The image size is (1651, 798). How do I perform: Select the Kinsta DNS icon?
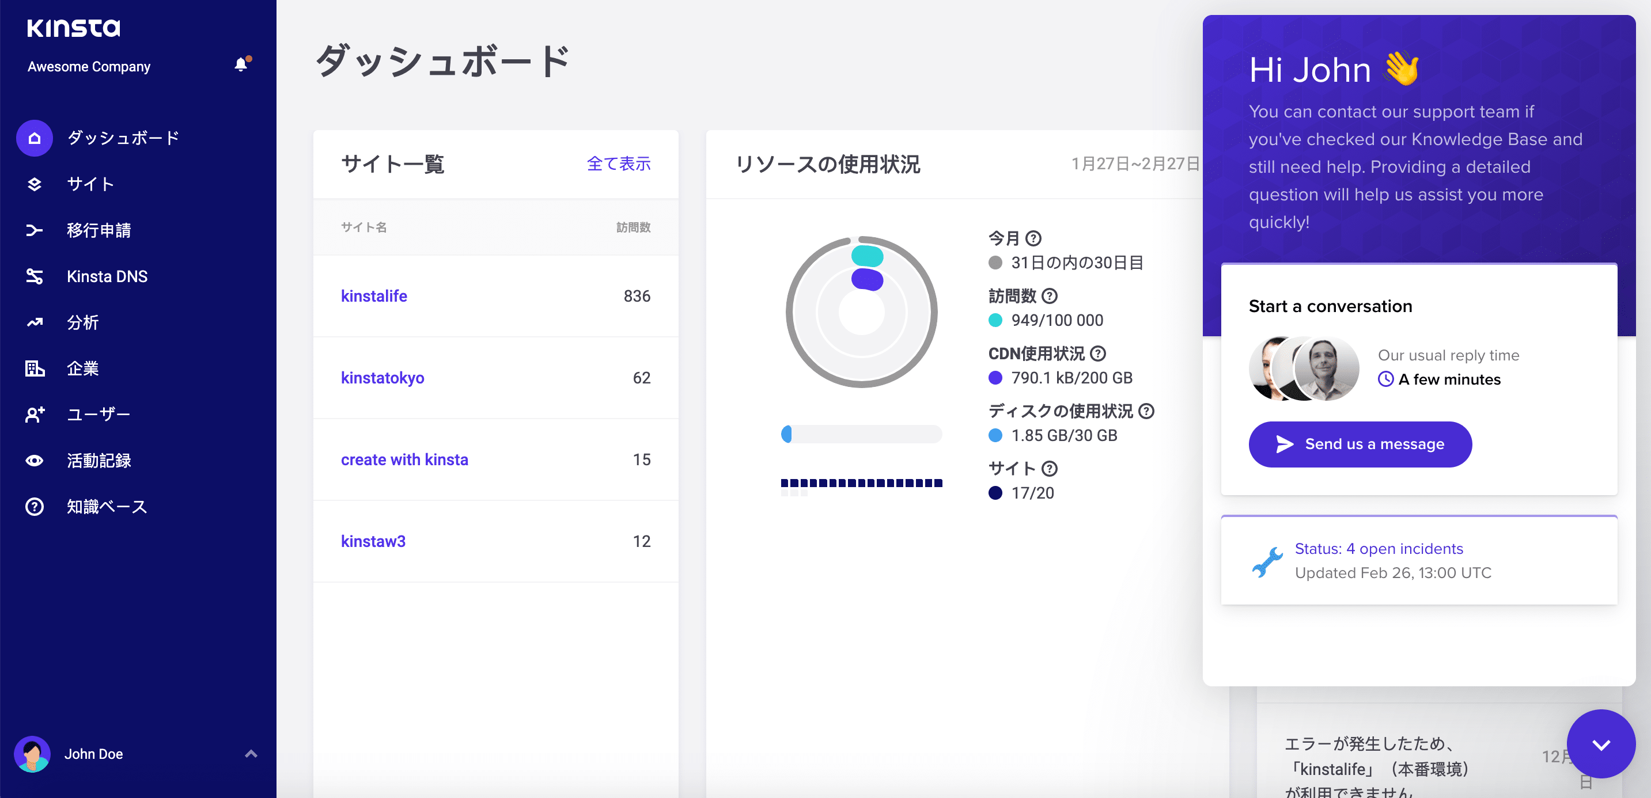34,276
